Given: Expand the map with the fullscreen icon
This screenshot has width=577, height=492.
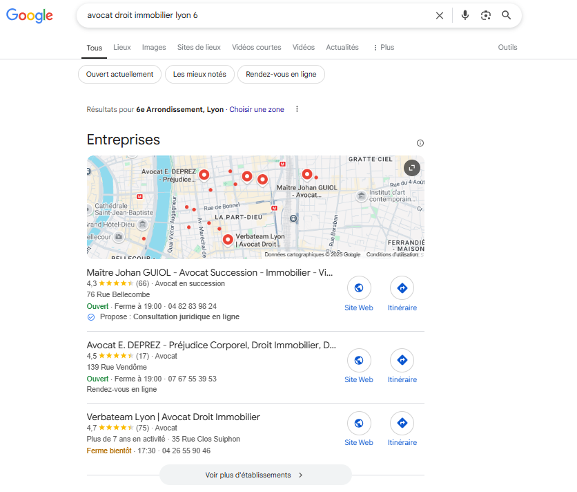Looking at the screenshot, I should [x=412, y=168].
